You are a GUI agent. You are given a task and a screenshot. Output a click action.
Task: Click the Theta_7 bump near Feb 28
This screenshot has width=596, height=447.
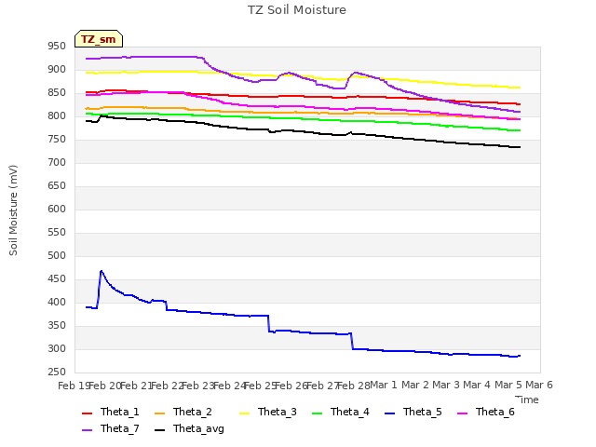click(355, 73)
